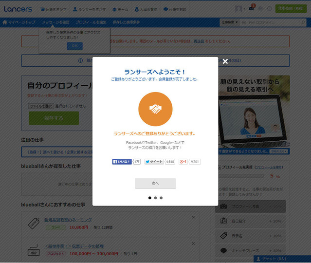Image resolution: width=311 pixels, height=263 pixels.
Task: Open メッセージを確認 tab
Action: 56,22
